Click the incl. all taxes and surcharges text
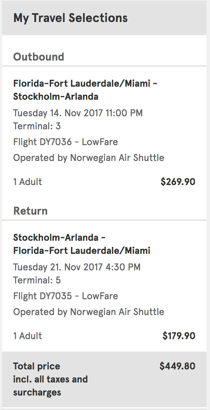This screenshot has height=410, width=210. (x=50, y=386)
